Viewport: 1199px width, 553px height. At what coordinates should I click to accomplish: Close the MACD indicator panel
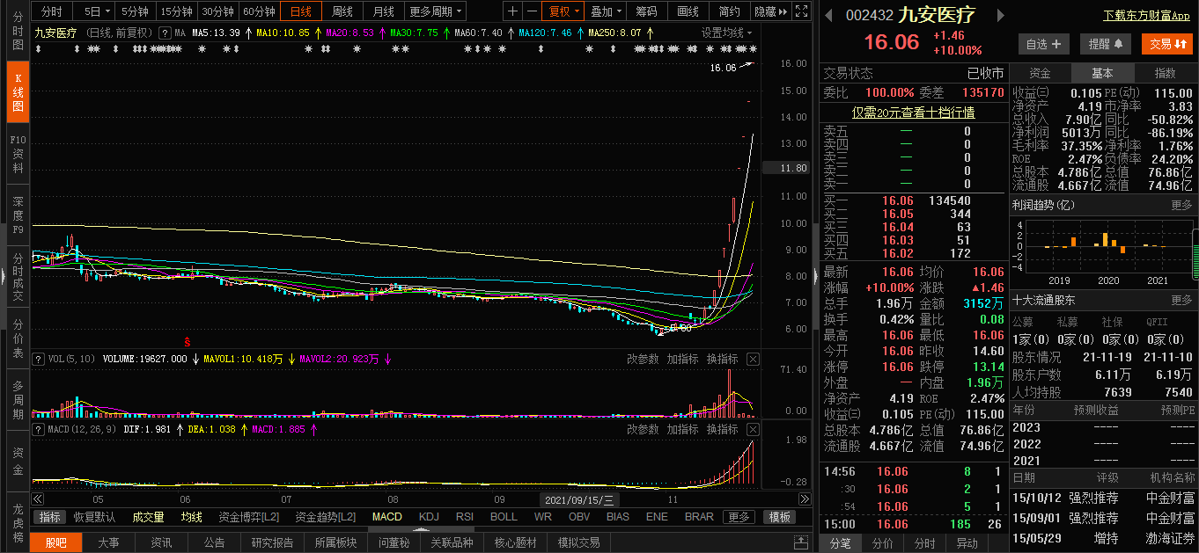point(753,429)
